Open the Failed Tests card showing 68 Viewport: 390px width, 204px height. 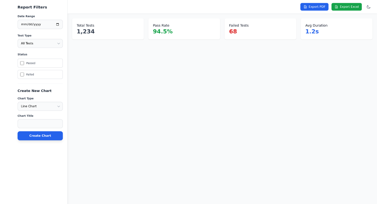[x=260, y=29]
